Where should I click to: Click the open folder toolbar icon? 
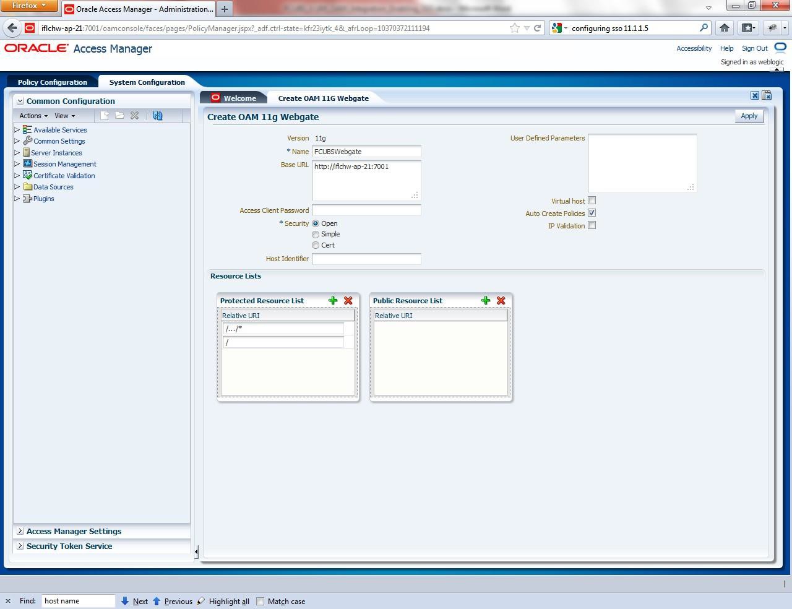[119, 116]
